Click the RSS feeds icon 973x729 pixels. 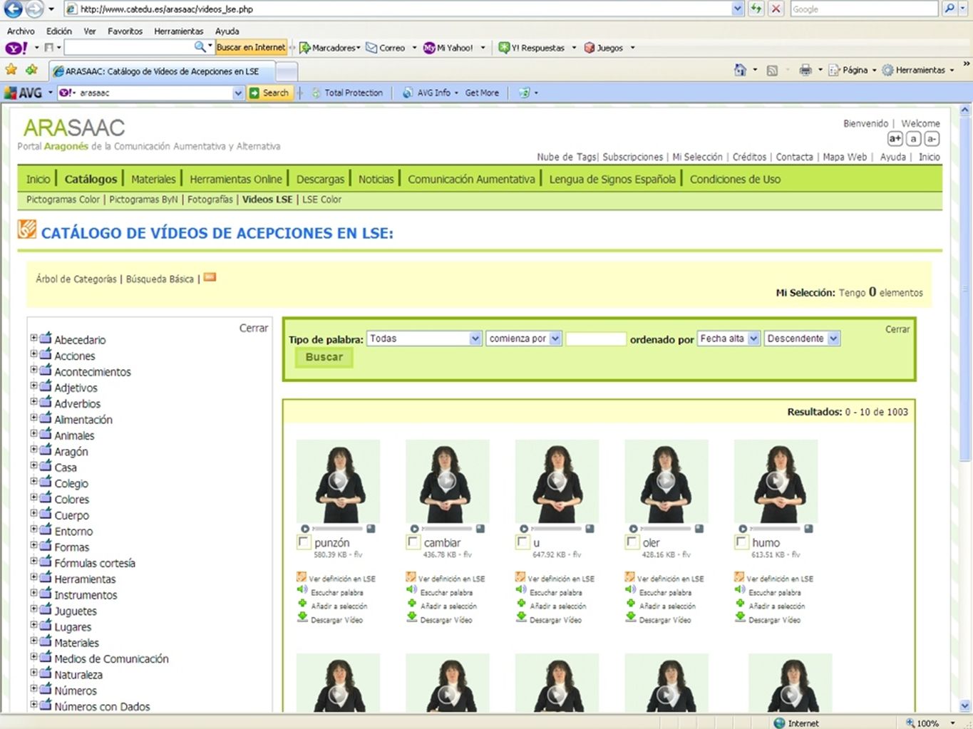pos(772,71)
